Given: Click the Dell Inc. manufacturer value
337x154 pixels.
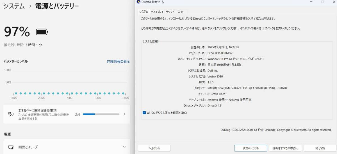Looking at the screenshot, I should (213, 71).
